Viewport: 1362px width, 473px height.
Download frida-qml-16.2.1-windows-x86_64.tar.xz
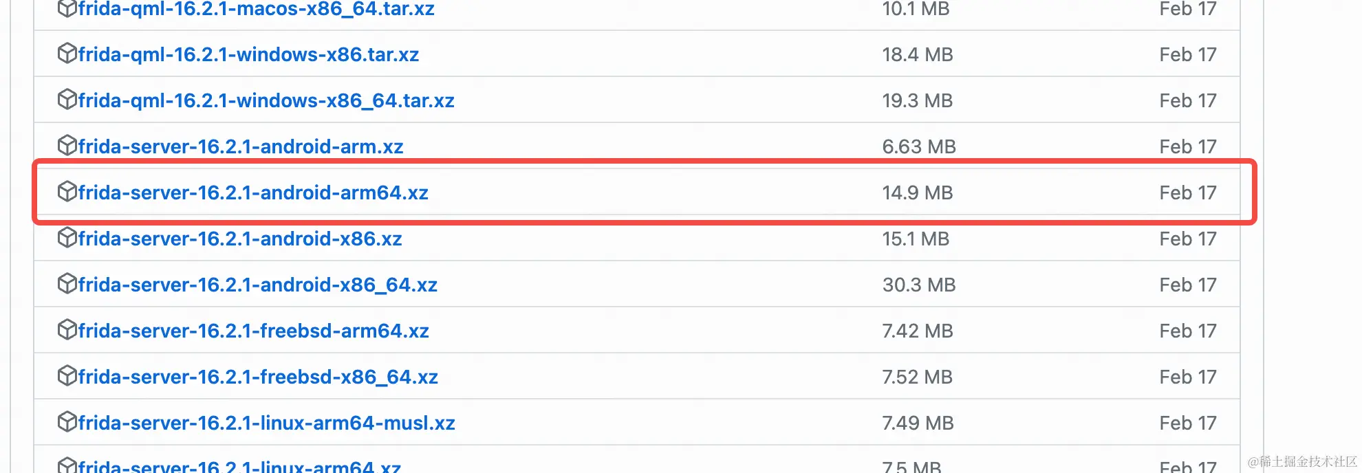pyautogui.click(x=266, y=100)
